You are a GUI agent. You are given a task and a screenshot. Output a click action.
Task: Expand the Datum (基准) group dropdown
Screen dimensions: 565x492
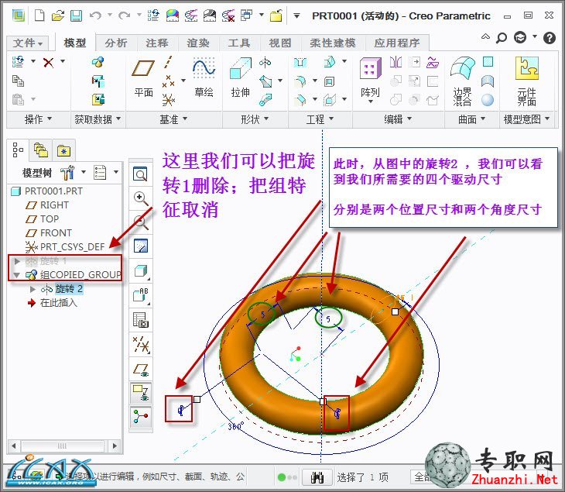(173, 119)
